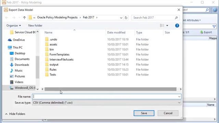
Task: Expand the address bar history dropdown
Action: coord(121,18)
